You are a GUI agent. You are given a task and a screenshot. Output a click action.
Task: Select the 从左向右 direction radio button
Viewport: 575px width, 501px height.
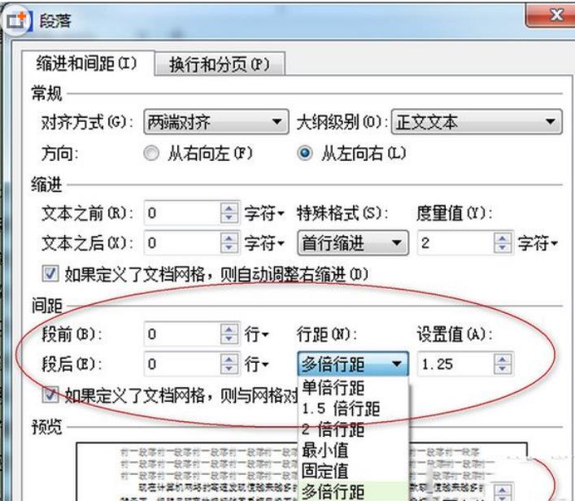click(305, 153)
